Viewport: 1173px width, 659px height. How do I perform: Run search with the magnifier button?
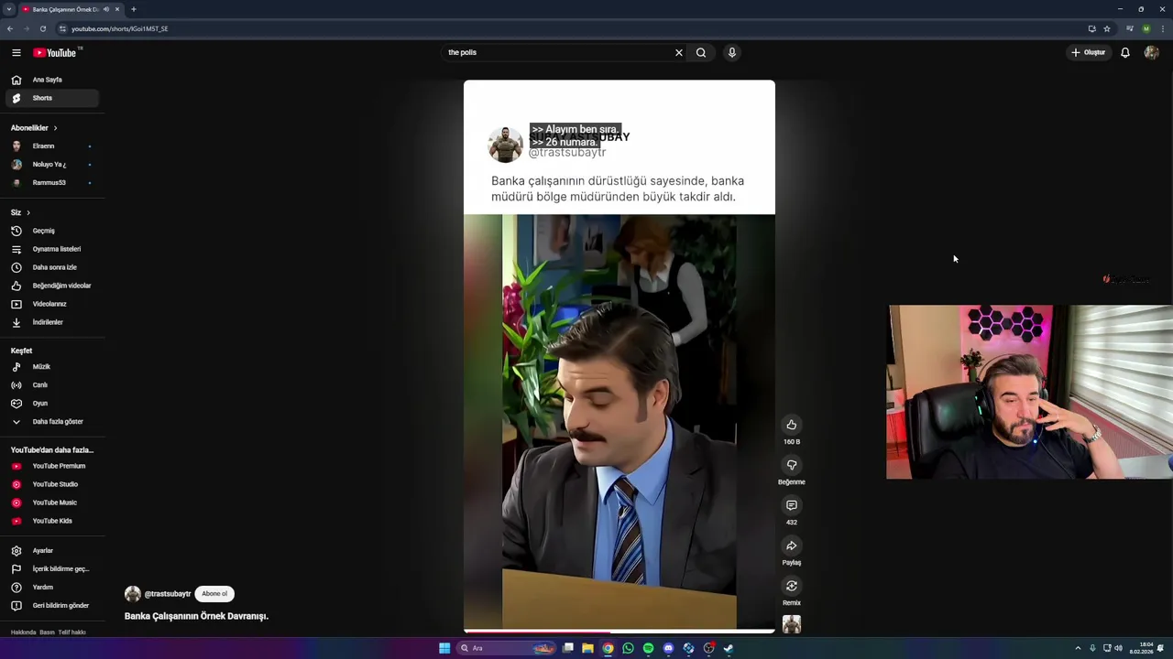pyautogui.click(x=701, y=53)
